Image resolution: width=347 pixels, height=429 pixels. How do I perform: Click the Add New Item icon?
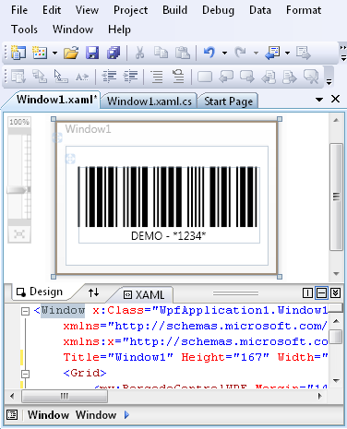pyautogui.click(x=40, y=53)
